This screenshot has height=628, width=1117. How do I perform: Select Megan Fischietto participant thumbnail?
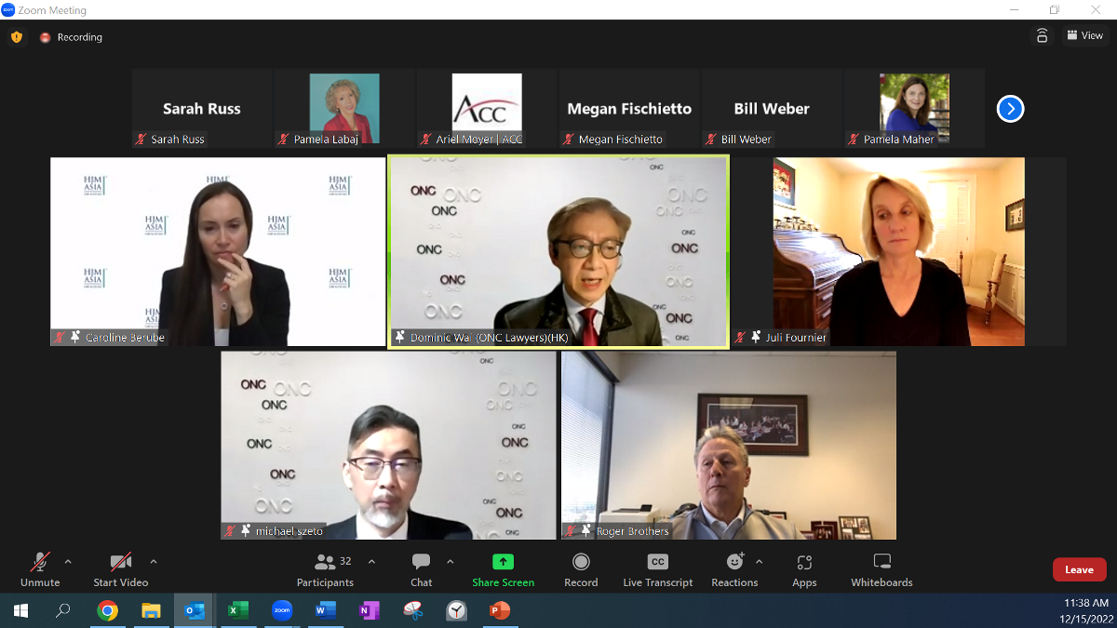click(x=629, y=109)
